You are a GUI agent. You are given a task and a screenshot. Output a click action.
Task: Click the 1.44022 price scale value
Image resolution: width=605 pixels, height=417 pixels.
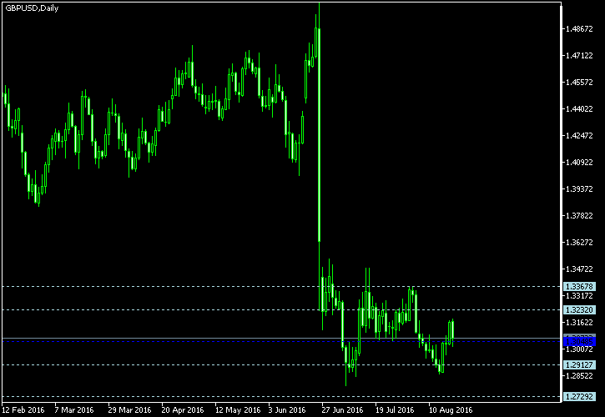click(579, 108)
